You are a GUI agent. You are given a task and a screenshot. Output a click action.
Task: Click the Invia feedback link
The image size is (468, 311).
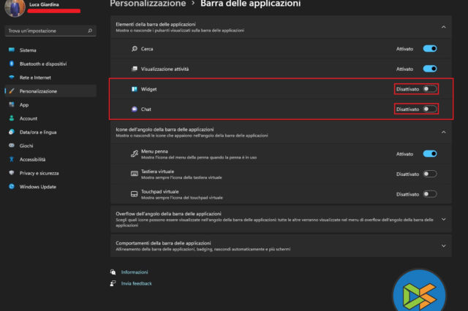click(136, 283)
